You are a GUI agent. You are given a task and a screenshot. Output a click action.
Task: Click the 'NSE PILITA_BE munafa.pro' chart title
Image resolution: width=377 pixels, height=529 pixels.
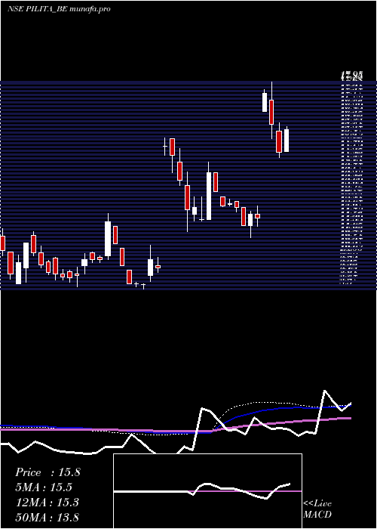point(59,9)
